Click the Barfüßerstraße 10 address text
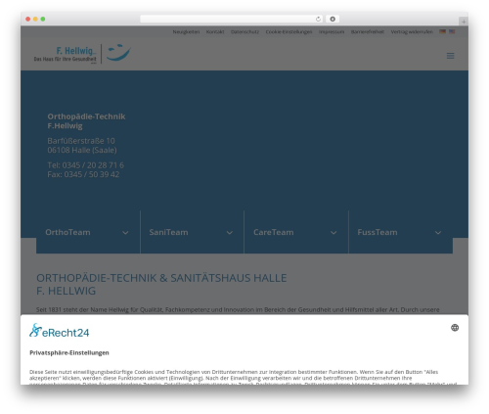Screen dimensions: 489x414 pyautogui.click(x=81, y=141)
